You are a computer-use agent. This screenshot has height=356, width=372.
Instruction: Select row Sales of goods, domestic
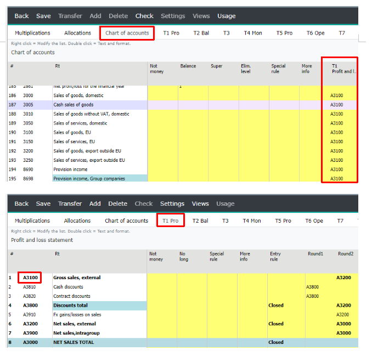[x=182, y=95]
